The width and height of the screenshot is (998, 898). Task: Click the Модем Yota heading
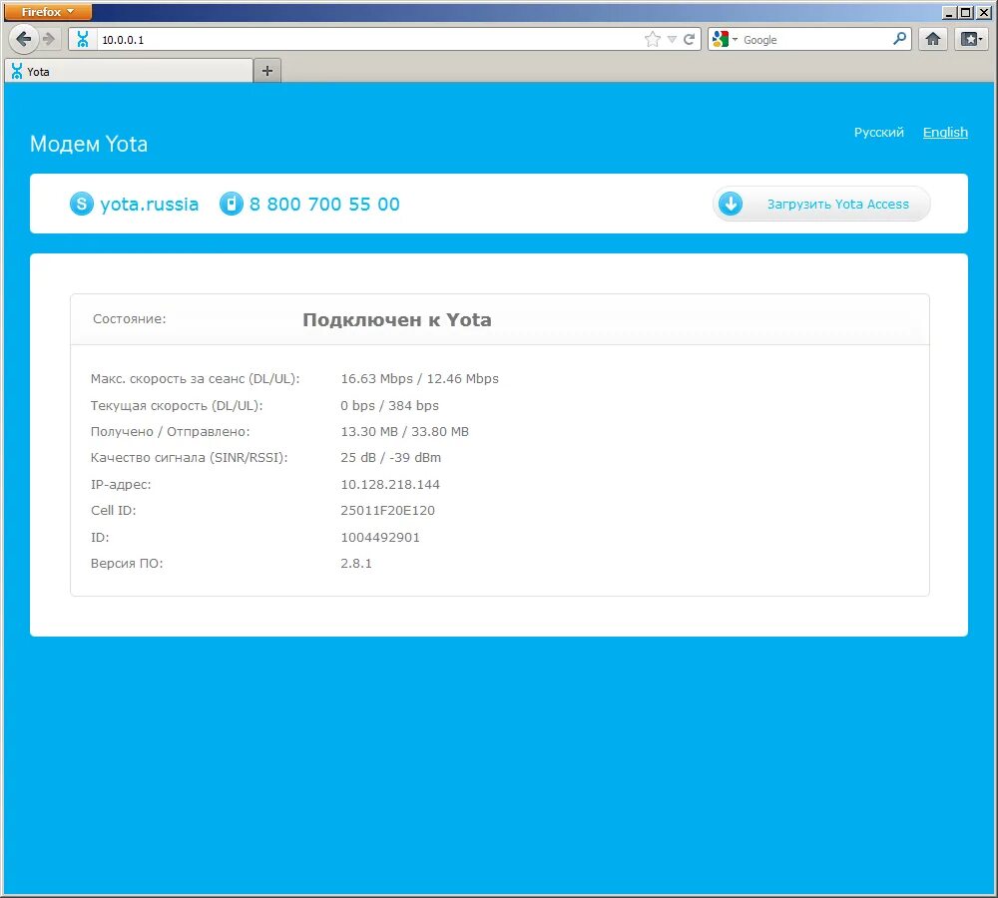coord(89,144)
